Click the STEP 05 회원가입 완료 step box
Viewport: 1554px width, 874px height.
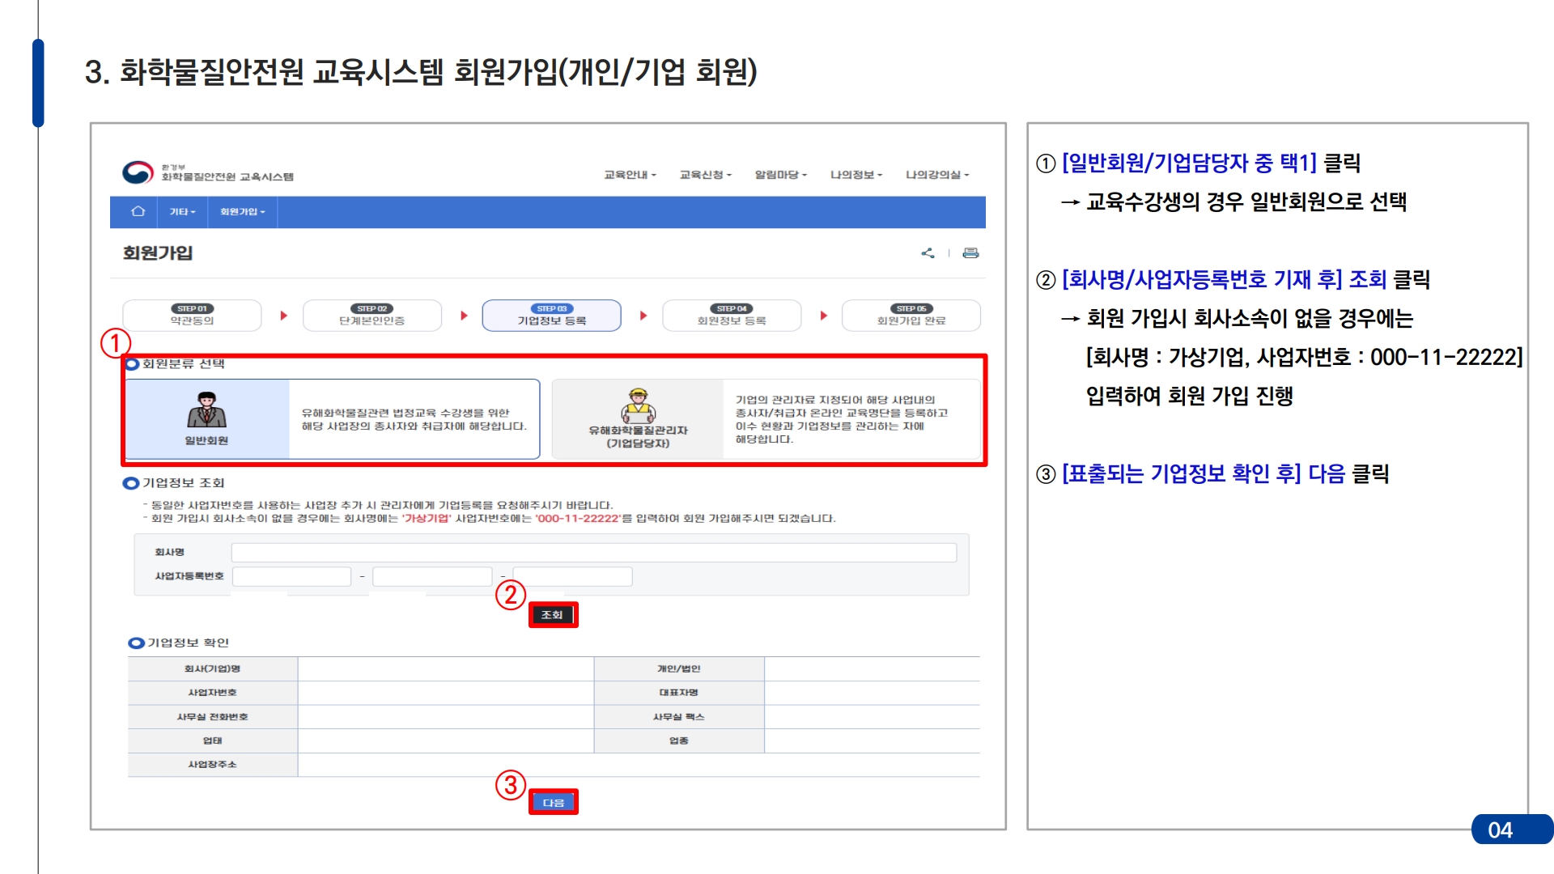point(911,316)
